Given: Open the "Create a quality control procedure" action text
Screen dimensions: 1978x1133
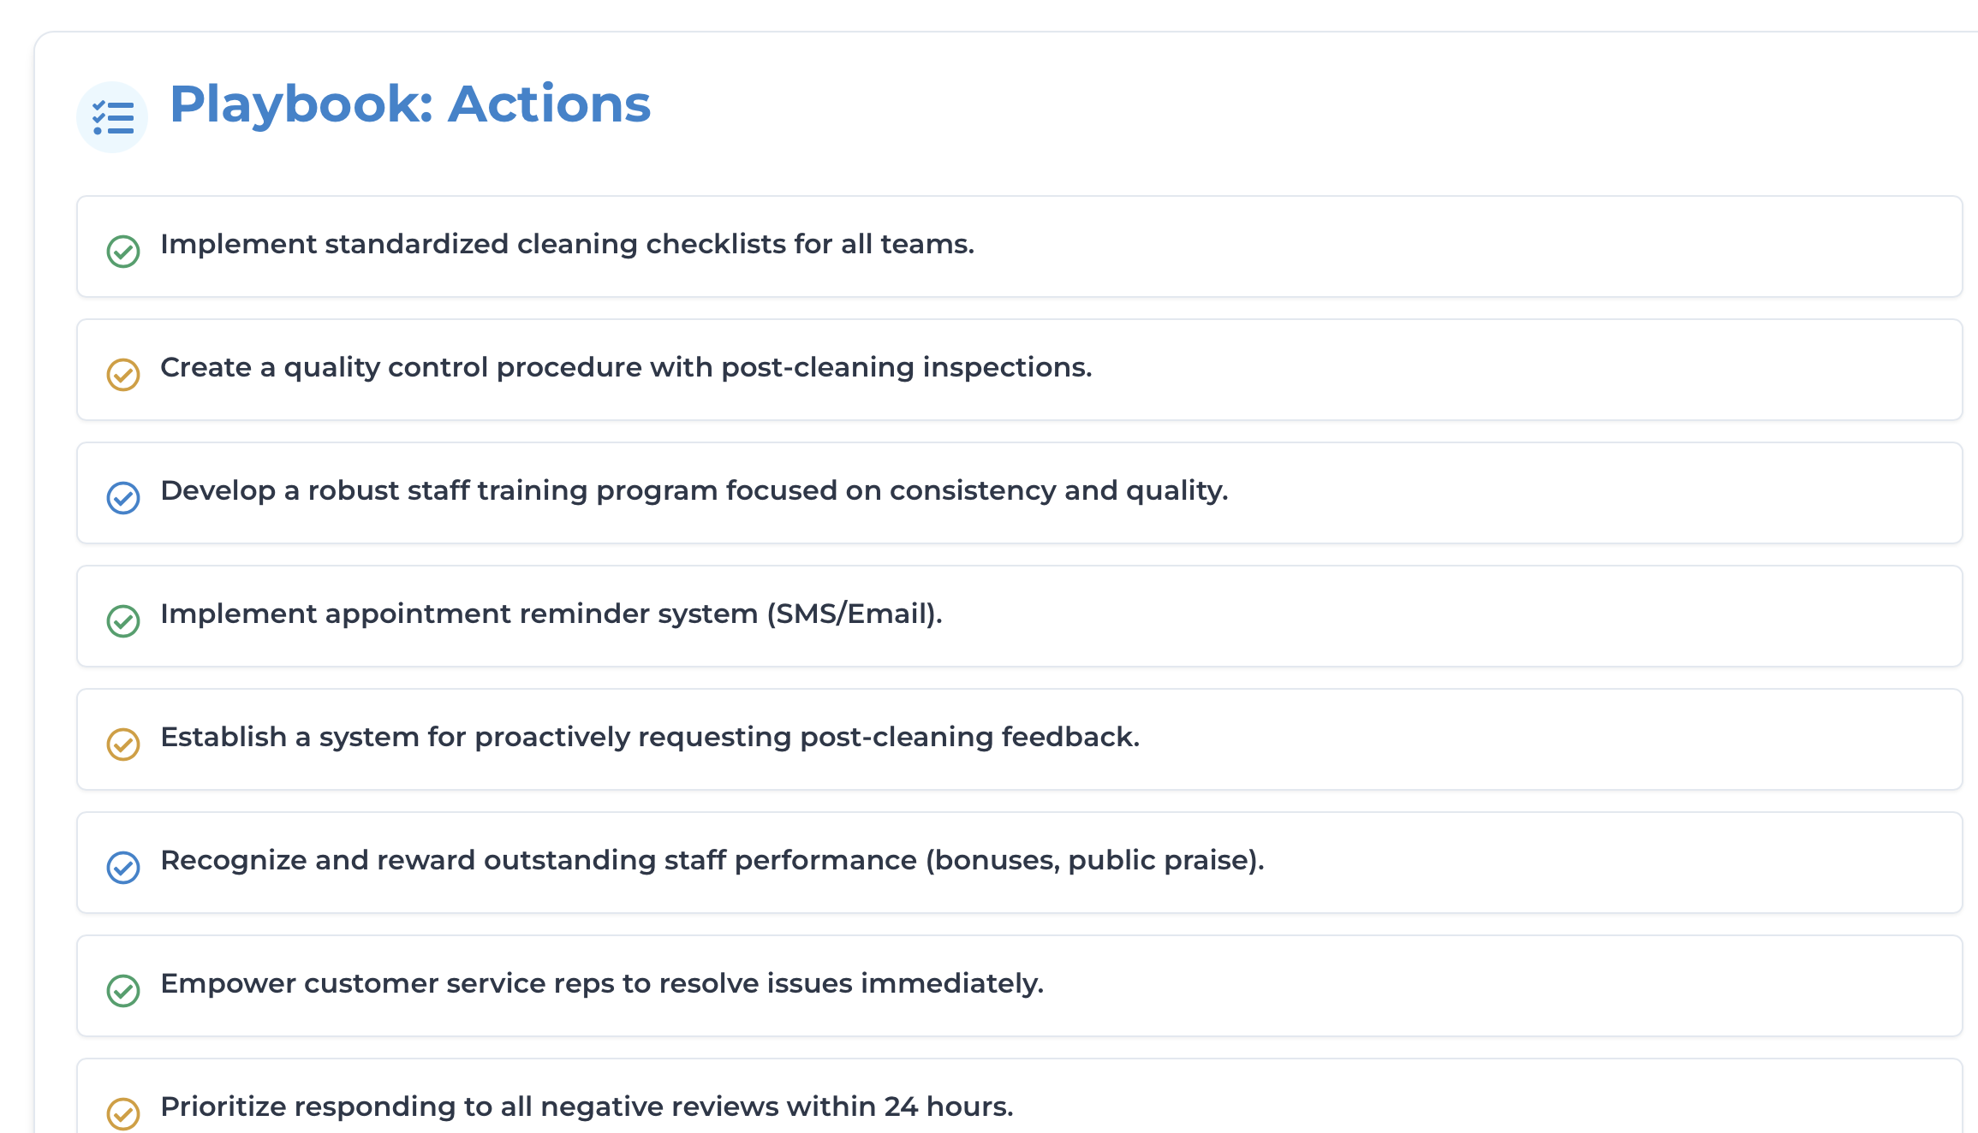Looking at the screenshot, I should click(x=626, y=368).
